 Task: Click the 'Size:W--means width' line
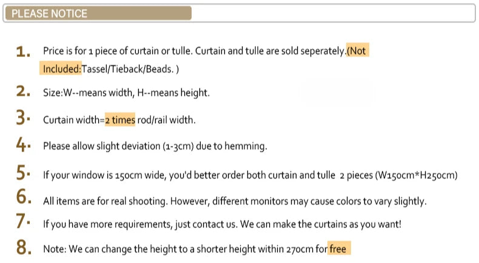[126, 93]
